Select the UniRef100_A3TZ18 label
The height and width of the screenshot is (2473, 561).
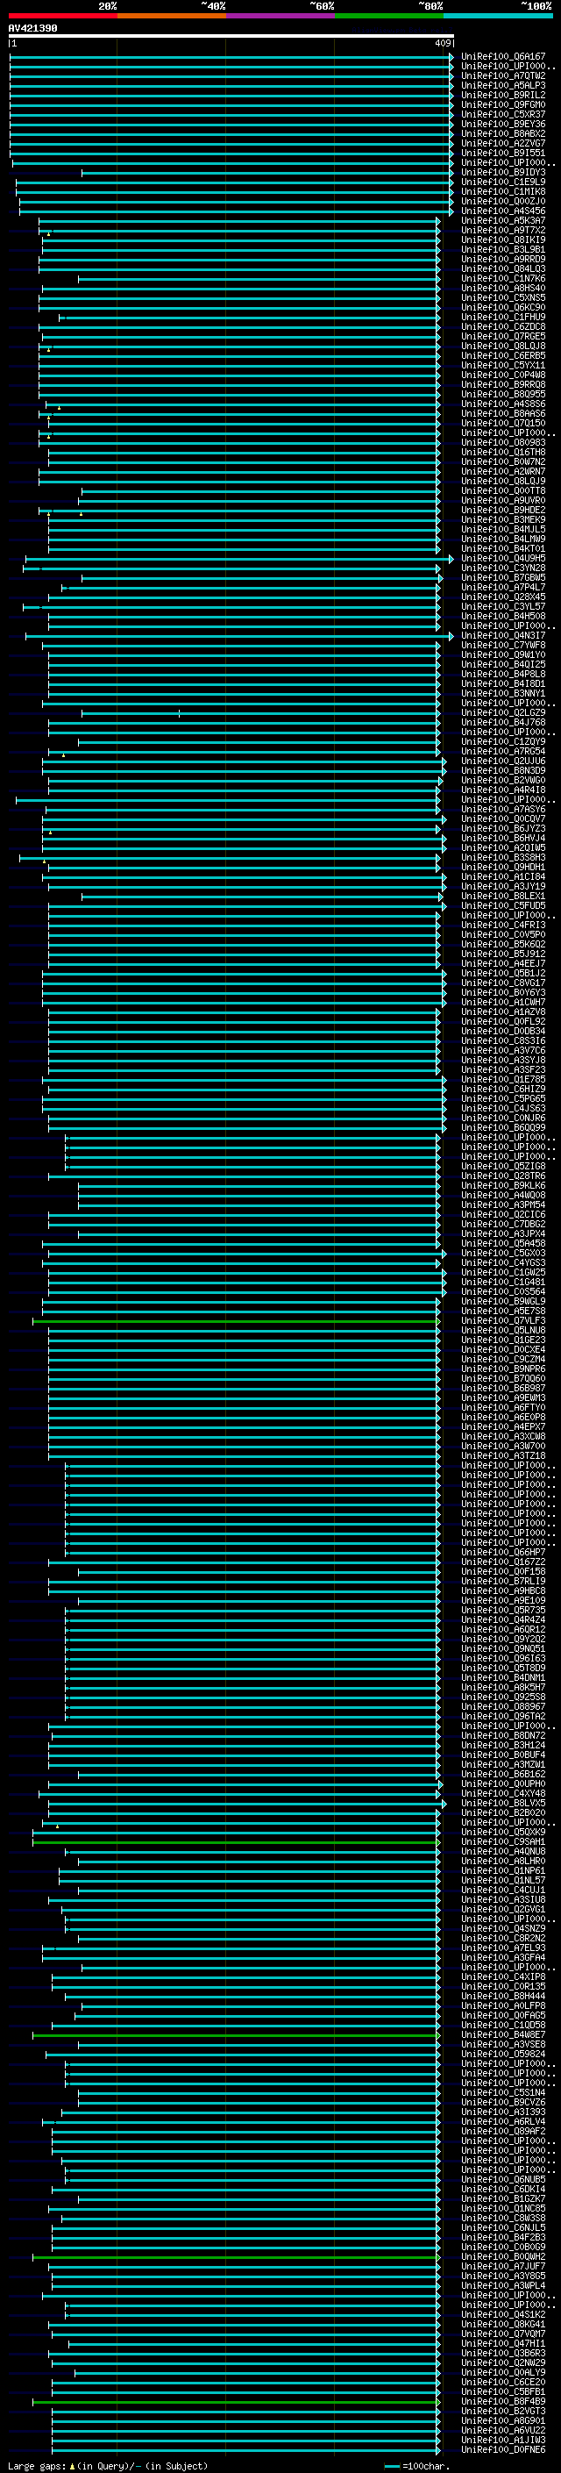pos(503,1456)
